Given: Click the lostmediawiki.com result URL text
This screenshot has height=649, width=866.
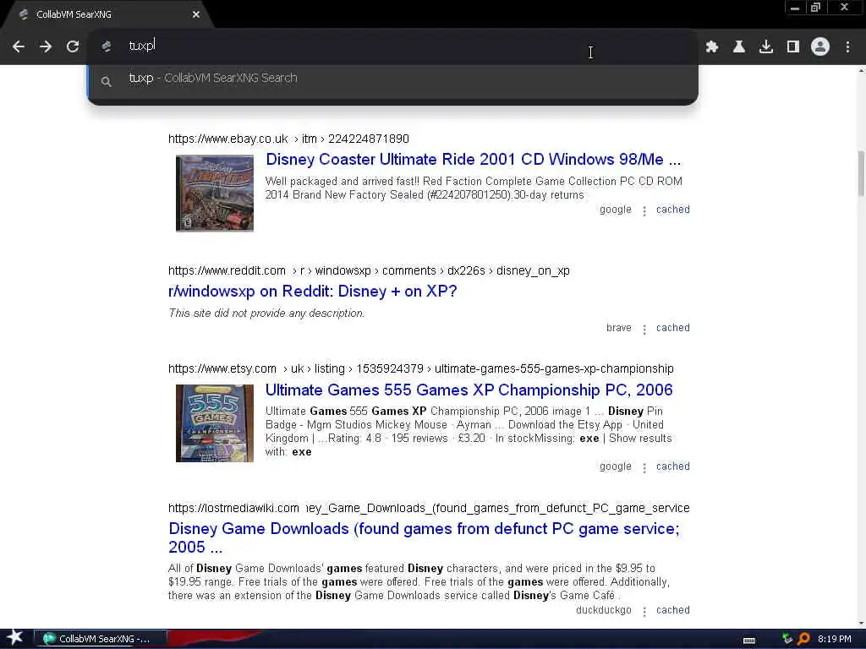Looking at the screenshot, I should click(429, 508).
